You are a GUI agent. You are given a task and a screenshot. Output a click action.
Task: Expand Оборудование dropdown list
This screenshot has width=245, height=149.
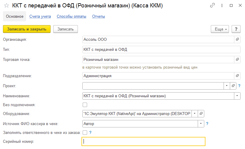[194, 114]
